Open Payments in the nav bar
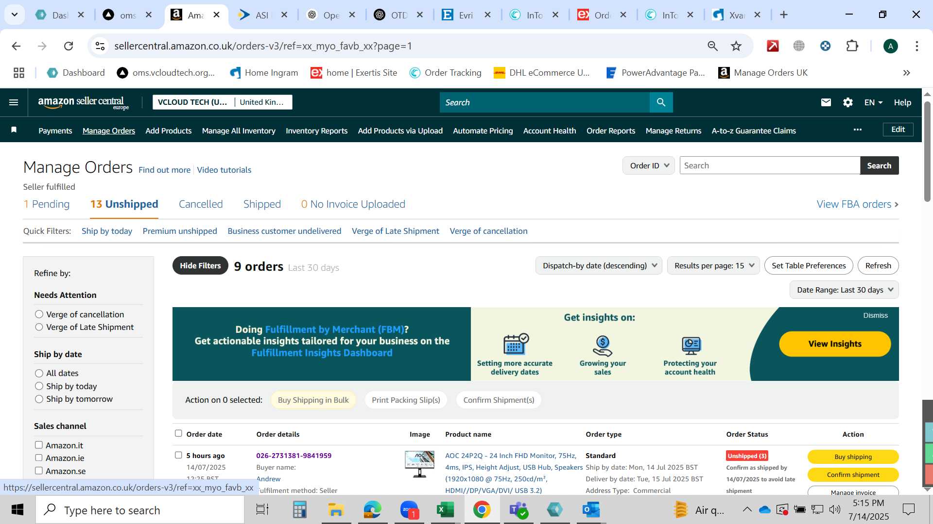 [55, 131]
